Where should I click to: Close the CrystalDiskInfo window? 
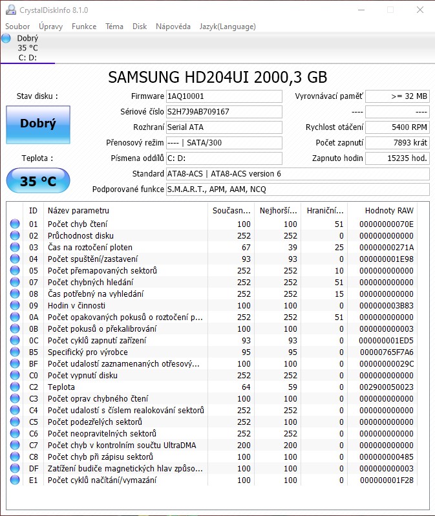pos(420,10)
